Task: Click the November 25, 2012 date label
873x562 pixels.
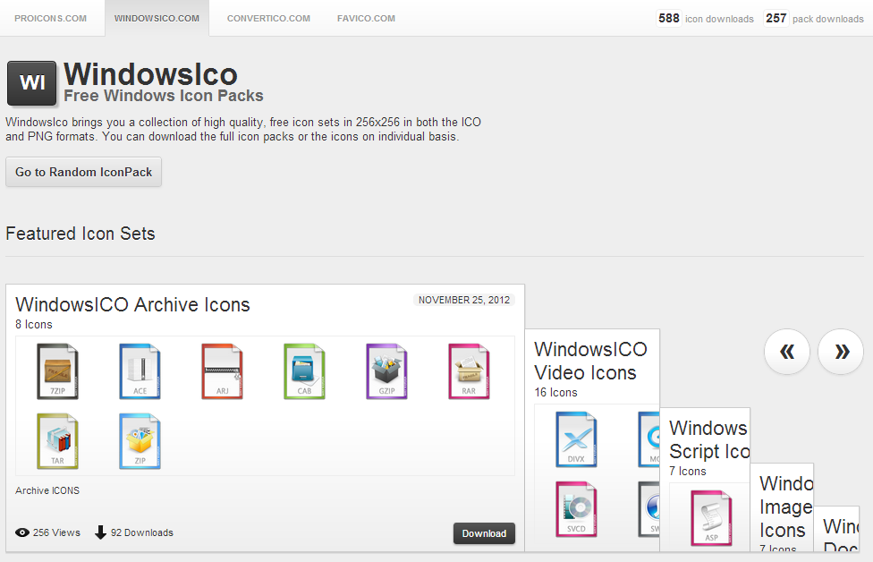Action: 463,300
